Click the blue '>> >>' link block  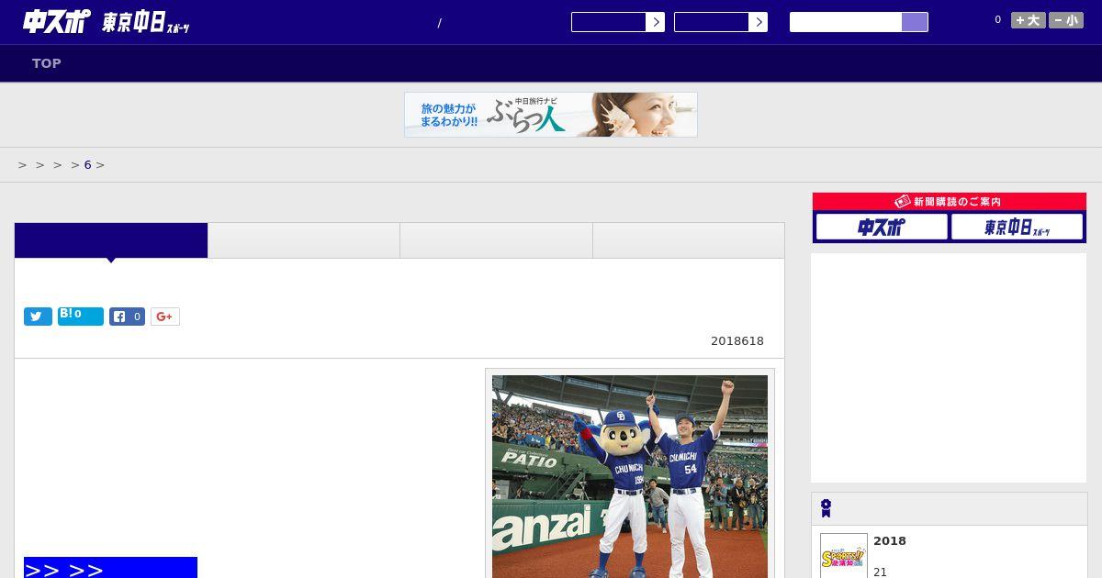(x=110, y=568)
